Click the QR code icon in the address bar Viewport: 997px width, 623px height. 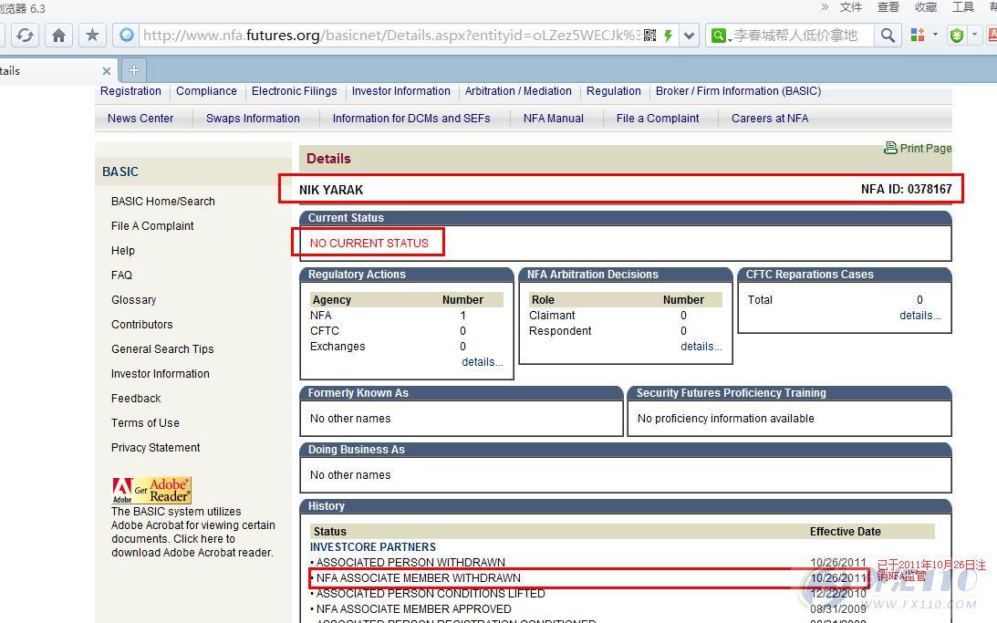tap(649, 35)
